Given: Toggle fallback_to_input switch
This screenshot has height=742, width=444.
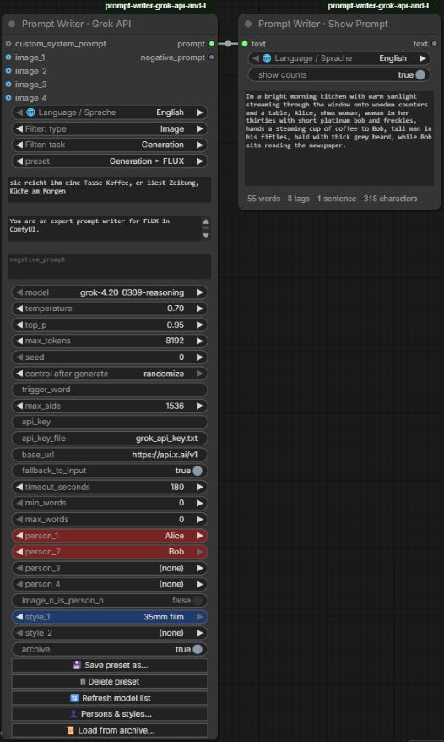Looking at the screenshot, I should (198, 471).
